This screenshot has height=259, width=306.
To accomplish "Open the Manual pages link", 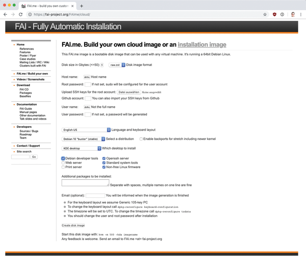I will (x=28, y=112).
